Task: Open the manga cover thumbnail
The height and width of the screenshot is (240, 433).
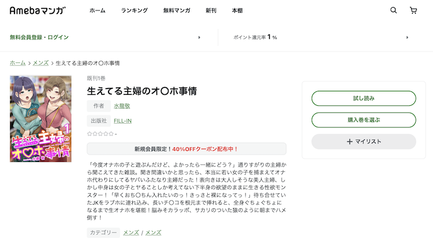Action: [x=40, y=119]
